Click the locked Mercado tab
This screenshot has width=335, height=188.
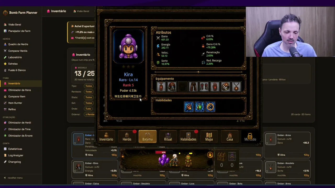(x=250, y=137)
